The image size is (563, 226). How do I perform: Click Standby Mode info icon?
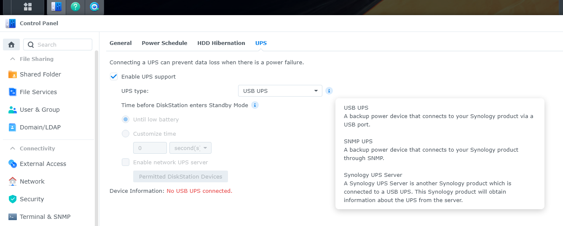255,105
